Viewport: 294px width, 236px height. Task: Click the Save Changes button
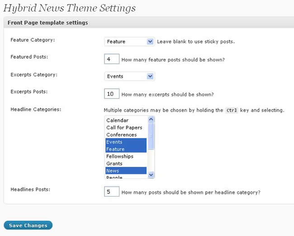[x=28, y=225]
